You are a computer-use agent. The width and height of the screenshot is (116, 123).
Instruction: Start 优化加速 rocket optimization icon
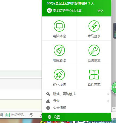click(59, 75)
